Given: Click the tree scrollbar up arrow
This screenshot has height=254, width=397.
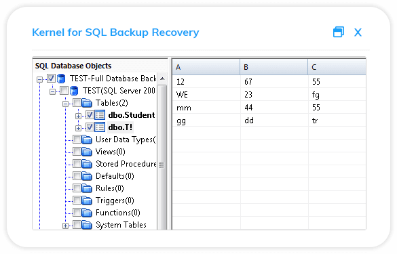Looking at the screenshot, I should coord(162,79).
